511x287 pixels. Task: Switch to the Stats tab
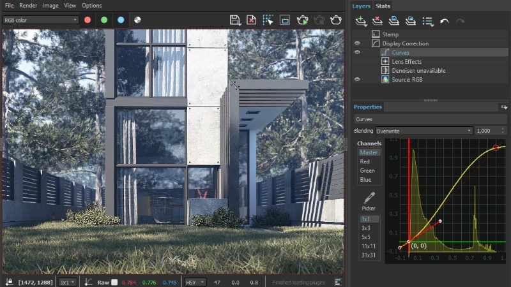pyautogui.click(x=383, y=6)
